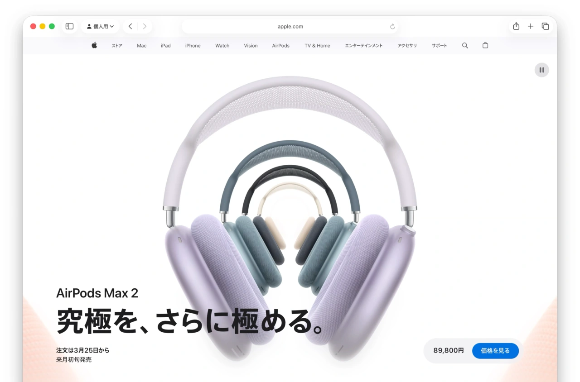Click the back navigation arrow
The image size is (580, 382).
point(130,26)
